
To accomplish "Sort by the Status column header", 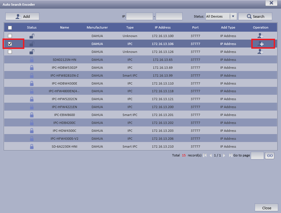I will pyautogui.click(x=32, y=28).
